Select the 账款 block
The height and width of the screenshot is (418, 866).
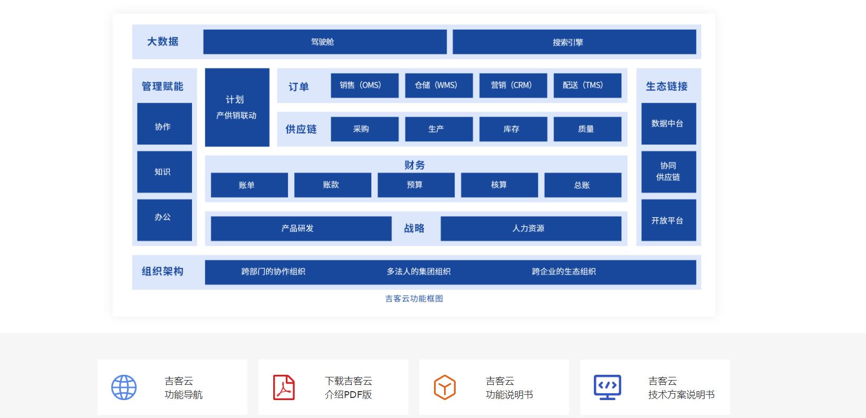[333, 185]
